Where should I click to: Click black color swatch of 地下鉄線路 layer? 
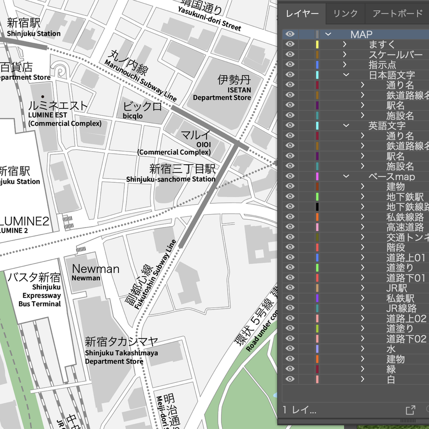coord(317,206)
